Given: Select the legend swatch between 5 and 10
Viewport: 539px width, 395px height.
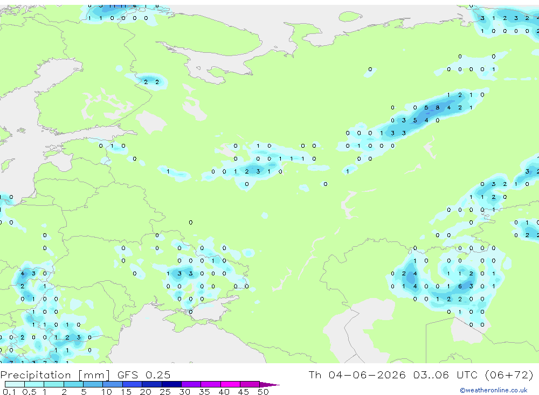Looking at the screenshot, I should (x=93, y=384).
